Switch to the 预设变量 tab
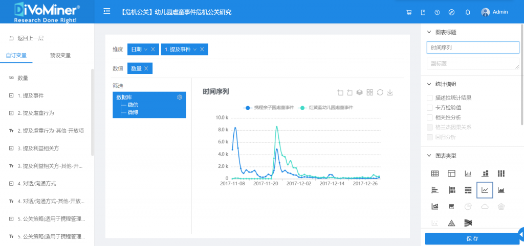This screenshot has height=246, width=524. click(x=60, y=55)
